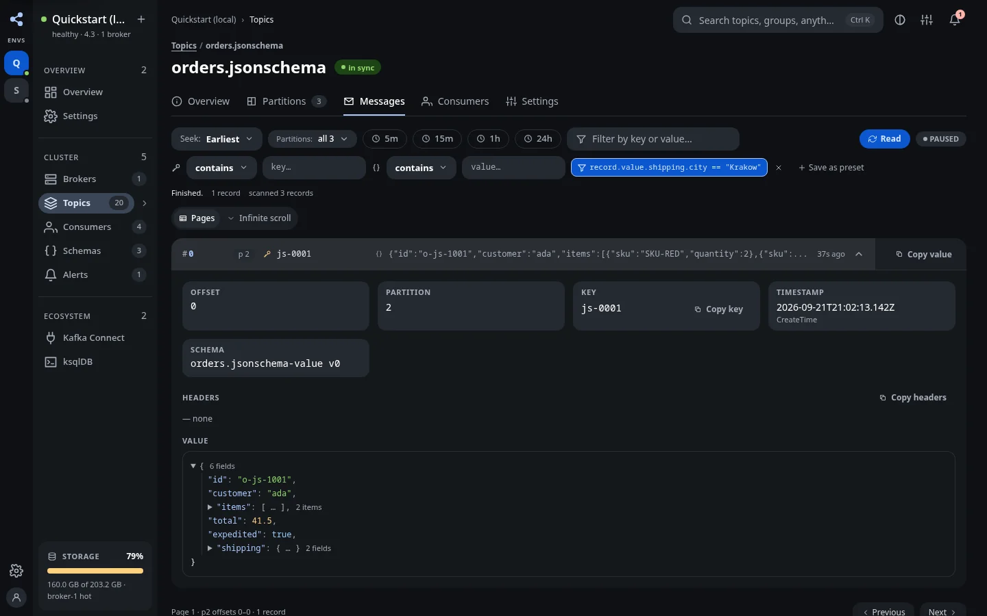Add a new cluster with the plus icon

[141, 19]
